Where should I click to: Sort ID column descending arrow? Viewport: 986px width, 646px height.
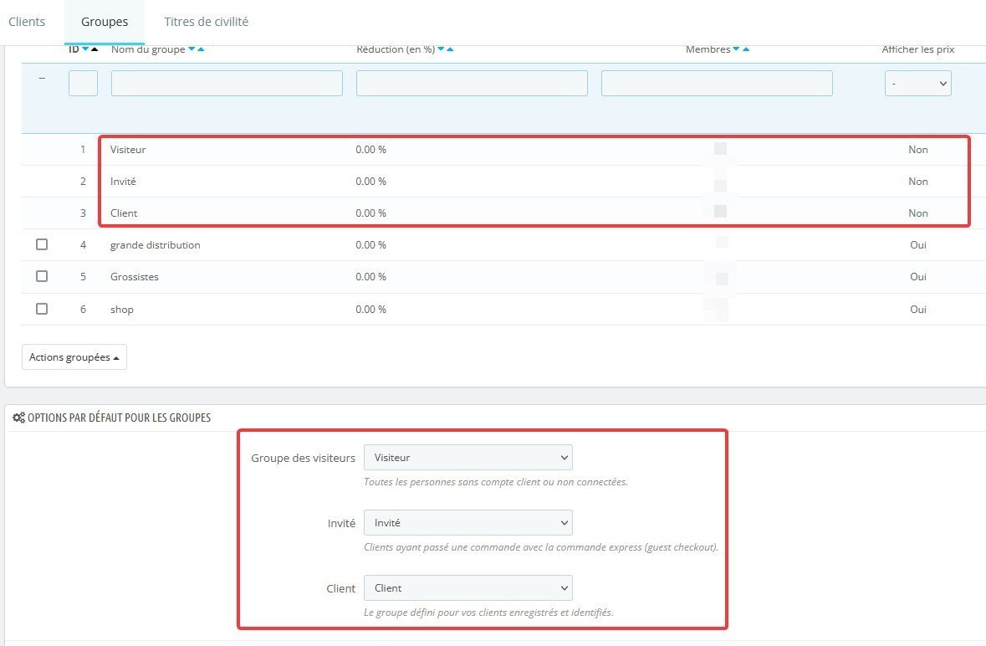pos(85,49)
